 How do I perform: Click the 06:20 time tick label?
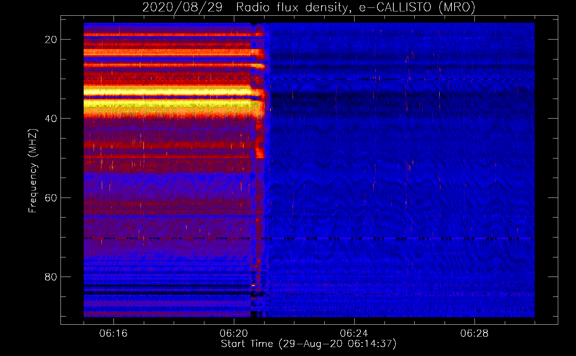[234, 334]
